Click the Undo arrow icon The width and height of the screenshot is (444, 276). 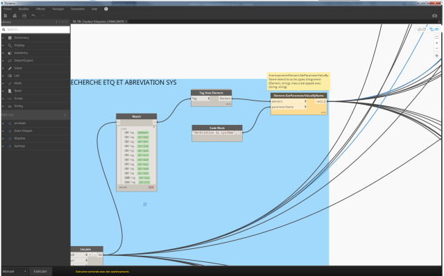point(33,16)
